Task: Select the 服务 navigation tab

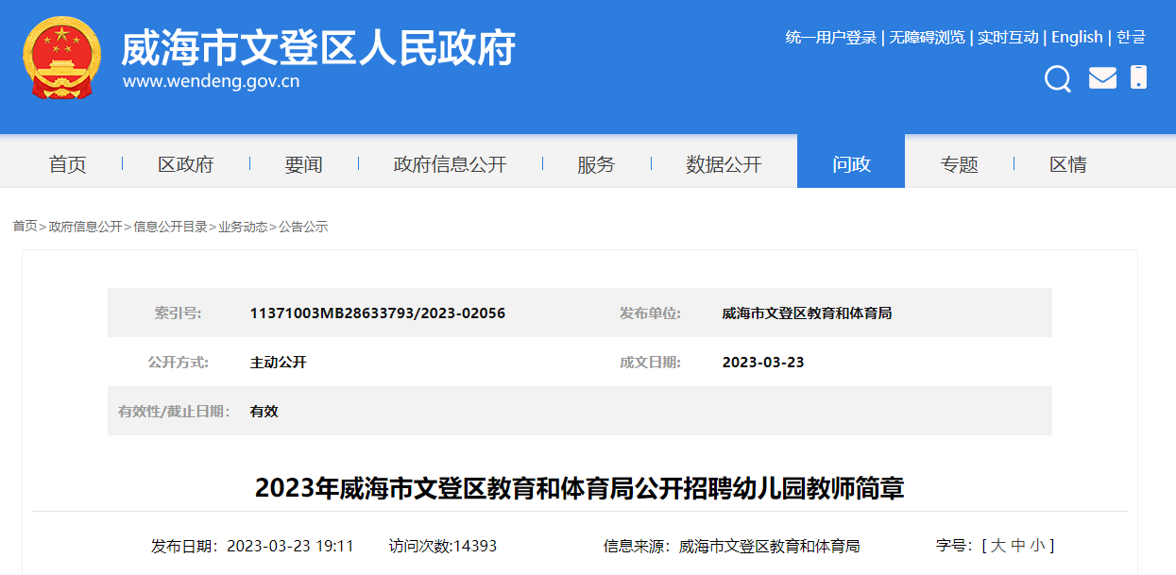Action: 596,164
